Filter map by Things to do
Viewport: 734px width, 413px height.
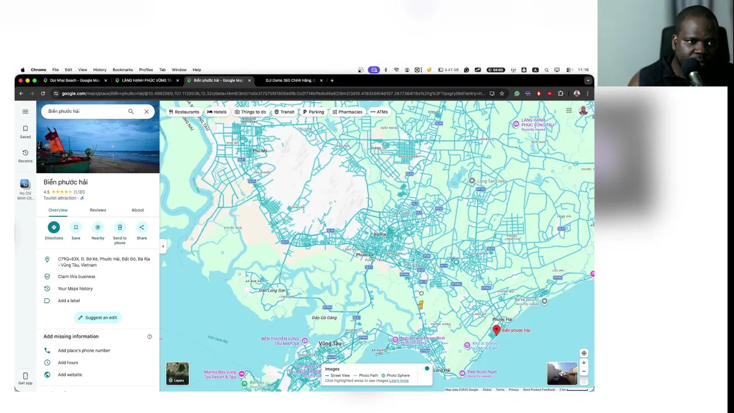pyautogui.click(x=251, y=112)
